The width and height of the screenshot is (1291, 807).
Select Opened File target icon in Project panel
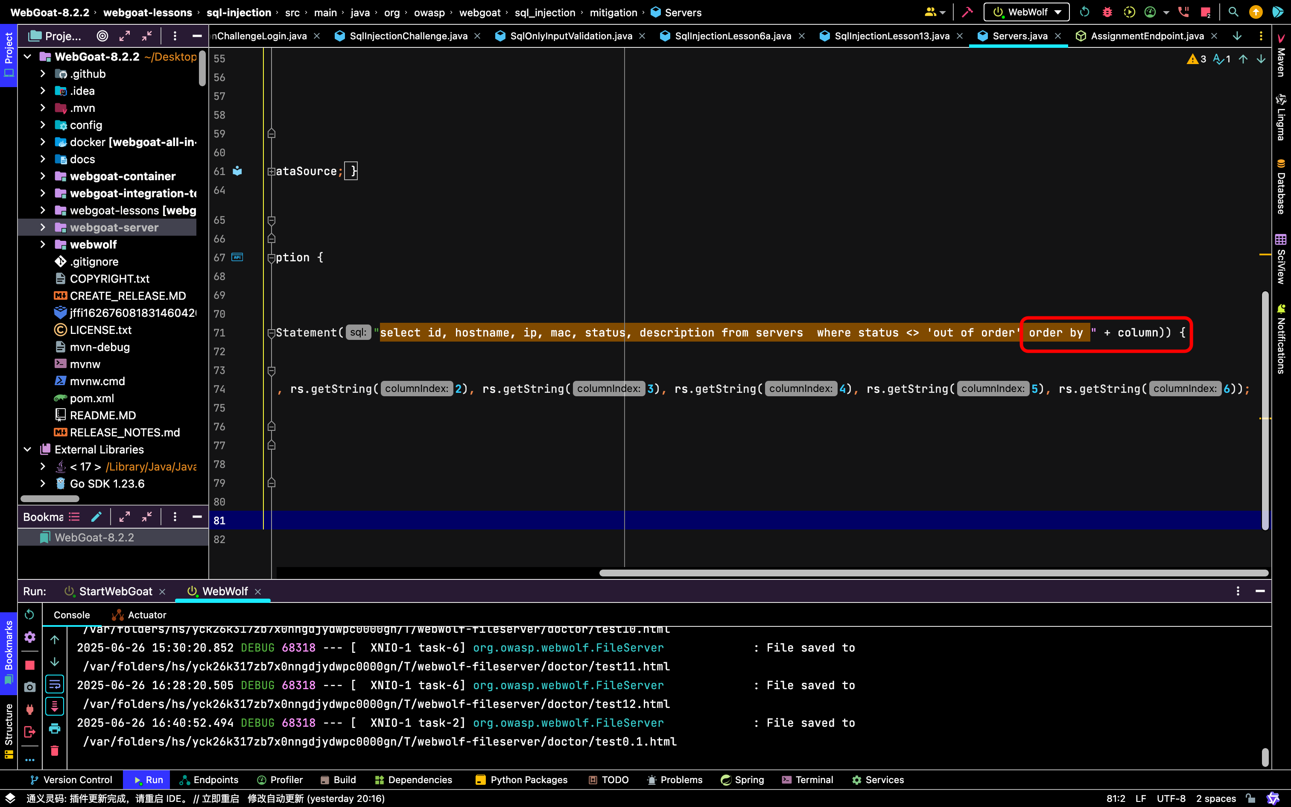click(x=102, y=36)
